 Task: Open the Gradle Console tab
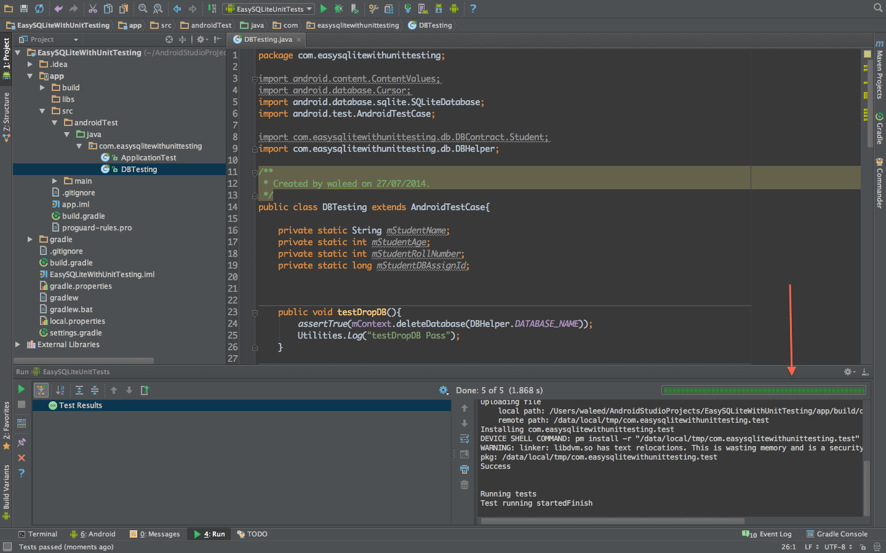[837, 534]
